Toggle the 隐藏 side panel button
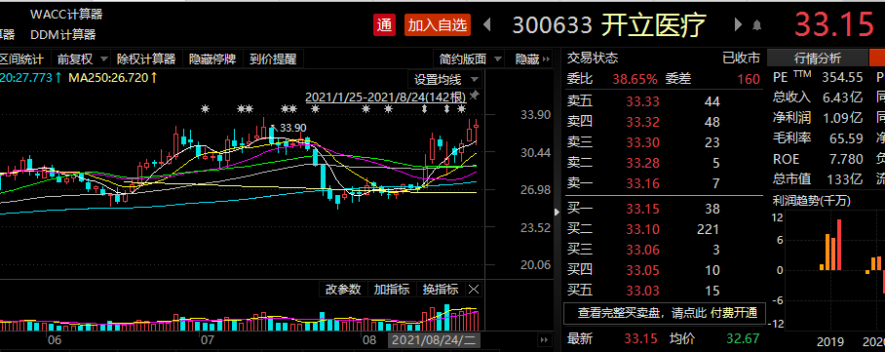 coord(533,59)
